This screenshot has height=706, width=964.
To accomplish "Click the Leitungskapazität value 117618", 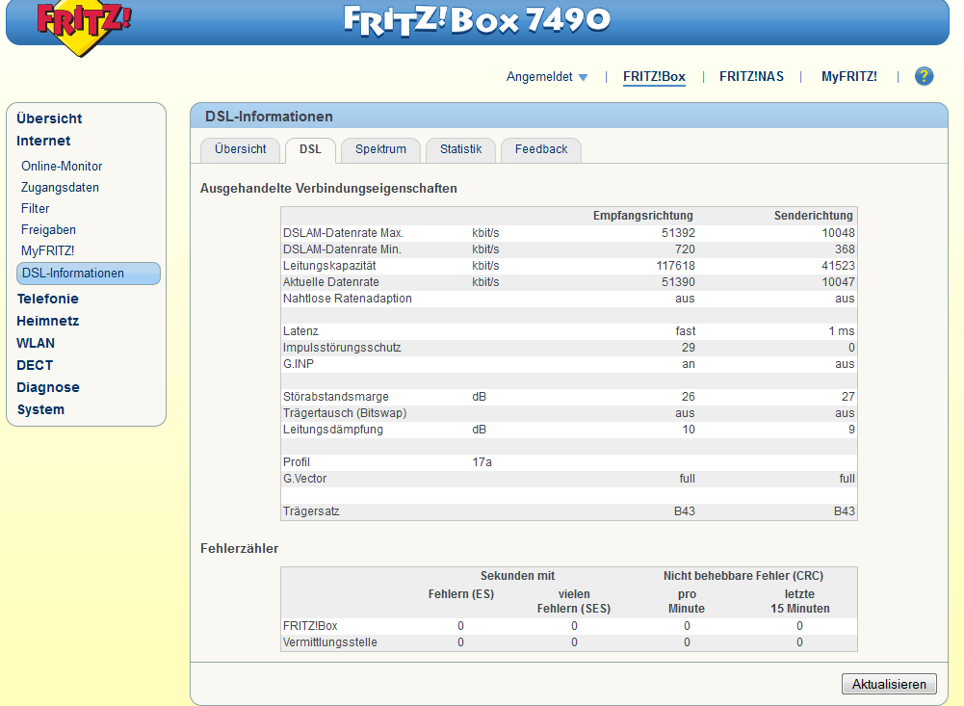I will (x=676, y=266).
